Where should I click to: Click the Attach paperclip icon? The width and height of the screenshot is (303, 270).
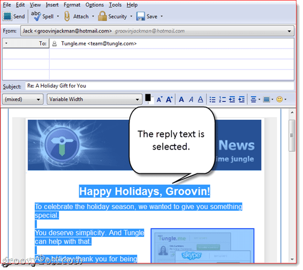click(67, 17)
